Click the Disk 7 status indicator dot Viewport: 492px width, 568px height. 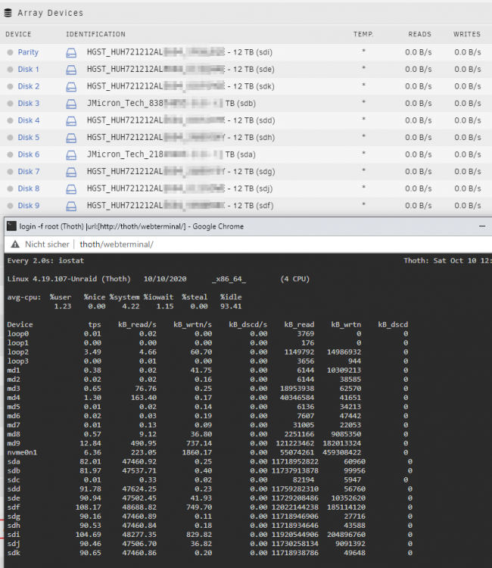pyautogui.click(x=10, y=171)
